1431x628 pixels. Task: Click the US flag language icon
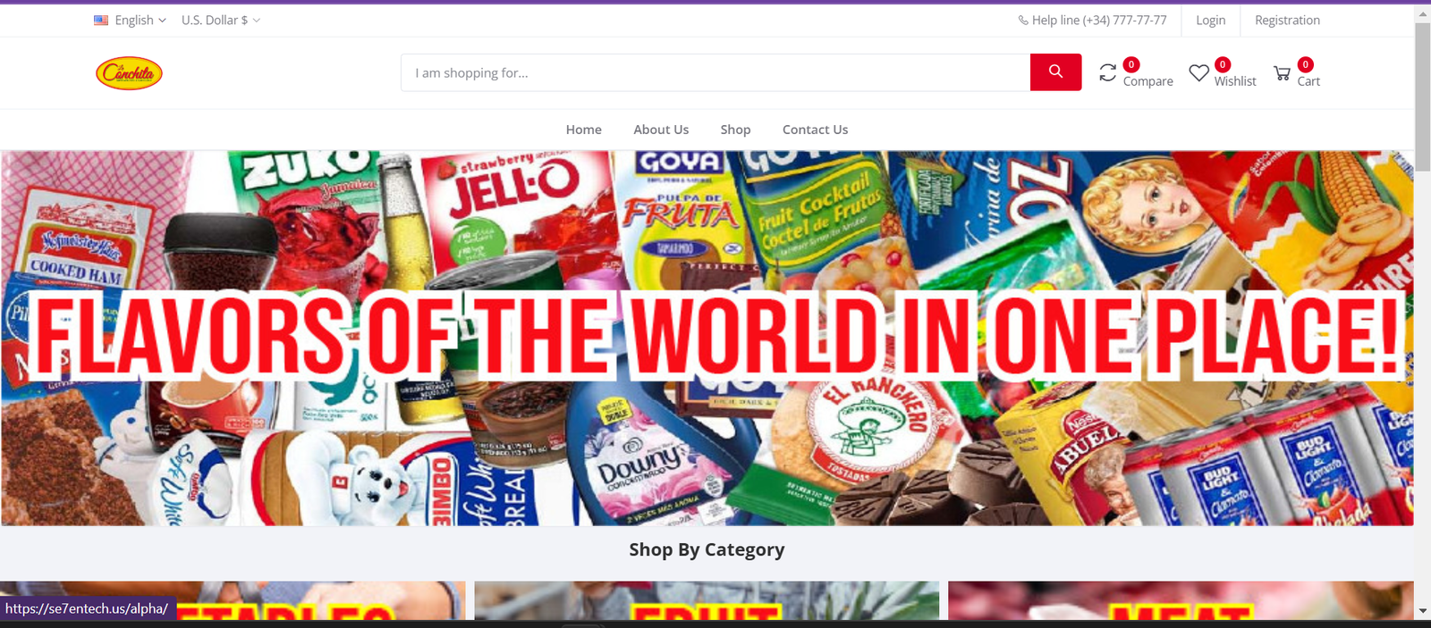point(101,20)
